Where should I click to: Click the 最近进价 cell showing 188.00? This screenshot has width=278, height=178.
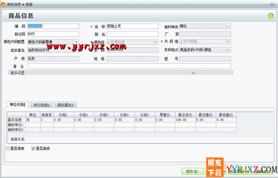coord(185,120)
